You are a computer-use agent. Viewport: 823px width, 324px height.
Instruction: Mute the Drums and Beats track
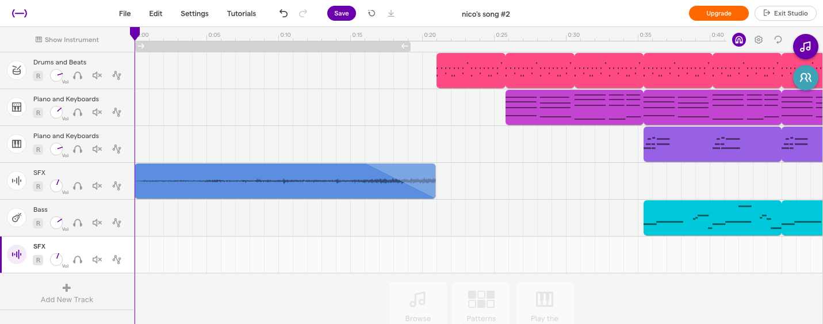(x=97, y=75)
